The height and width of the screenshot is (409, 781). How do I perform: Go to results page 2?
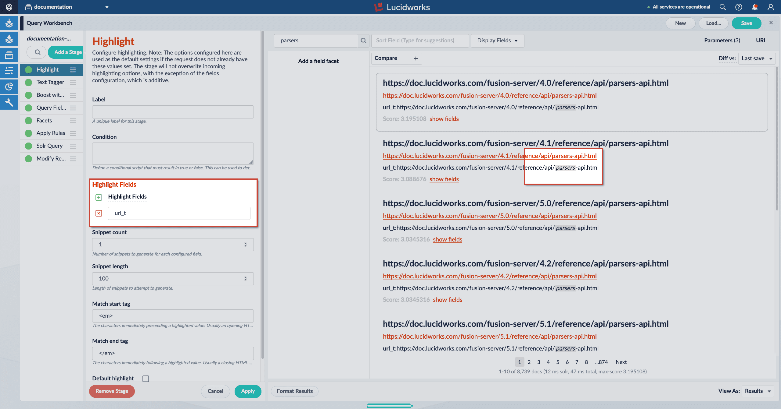529,362
